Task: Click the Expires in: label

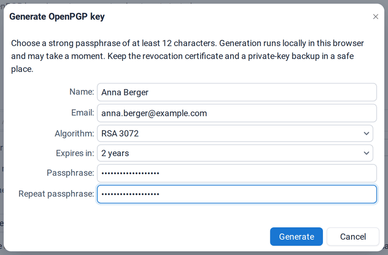Action: coord(75,153)
